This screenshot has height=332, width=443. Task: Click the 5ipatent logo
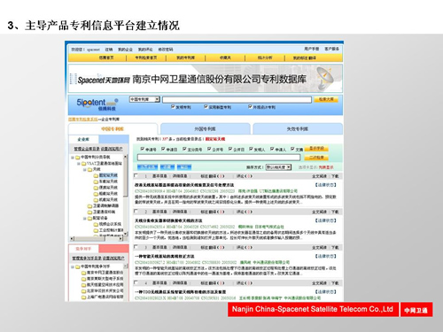97,104
